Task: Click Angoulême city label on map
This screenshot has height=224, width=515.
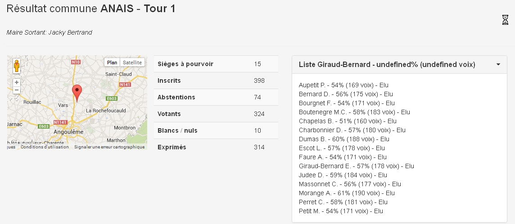Action: click(69, 131)
